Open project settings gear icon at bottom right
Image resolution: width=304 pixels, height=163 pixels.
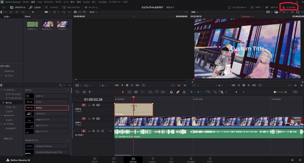click(x=300, y=160)
